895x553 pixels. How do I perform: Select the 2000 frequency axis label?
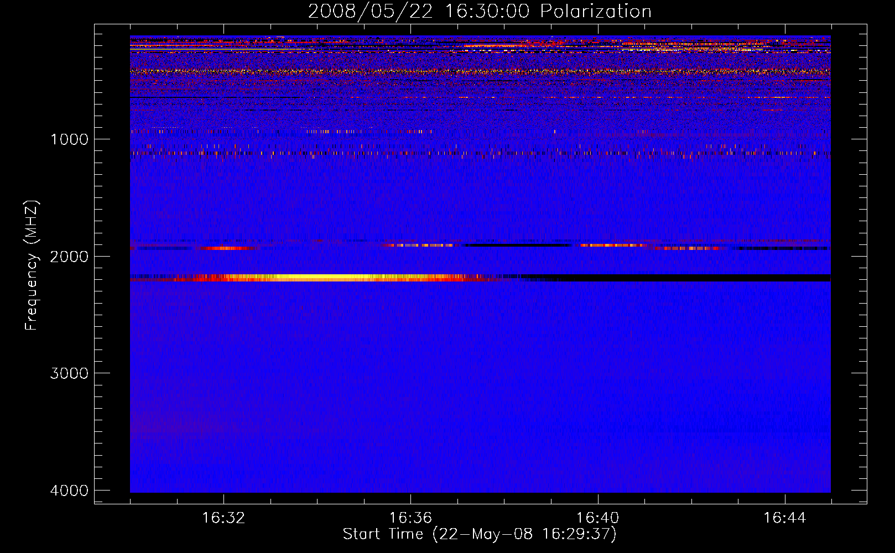click(69, 256)
